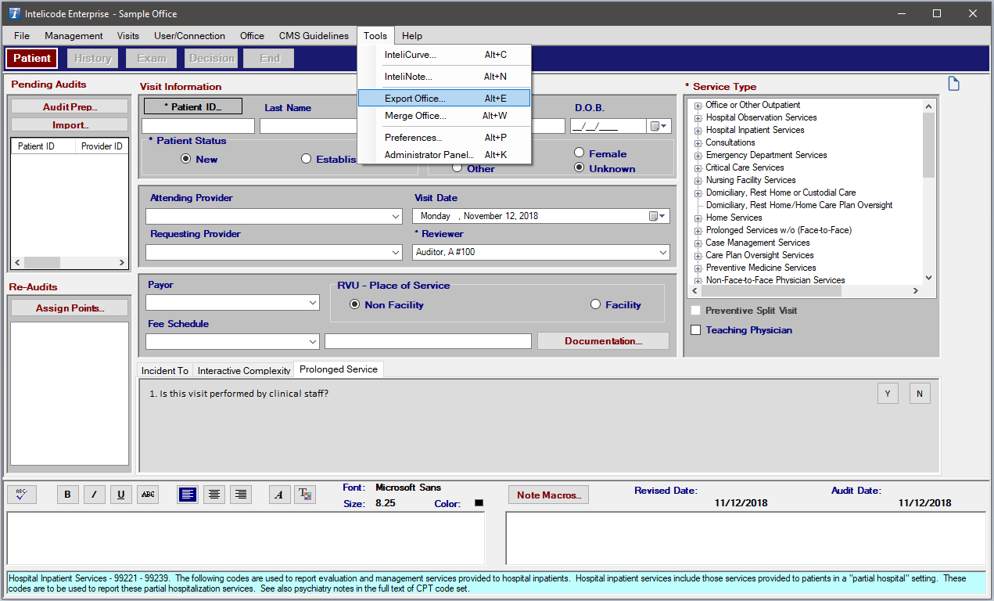This screenshot has height=601, width=994.
Task: Click the new document icon above Service Type
Action: point(953,84)
